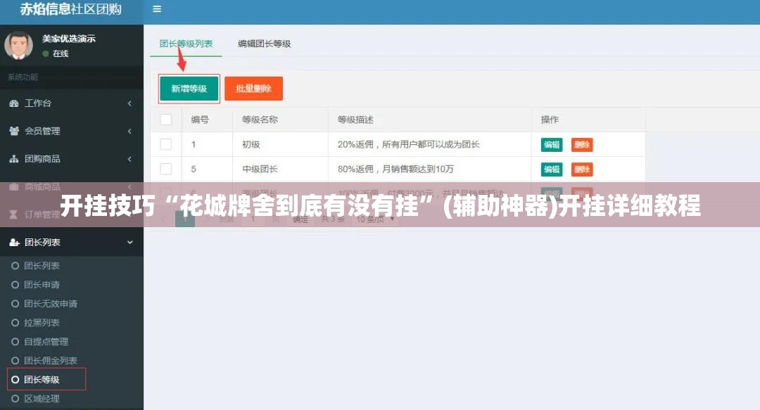
Task: Open the 团长列表 submenu item
Action: coord(42,266)
